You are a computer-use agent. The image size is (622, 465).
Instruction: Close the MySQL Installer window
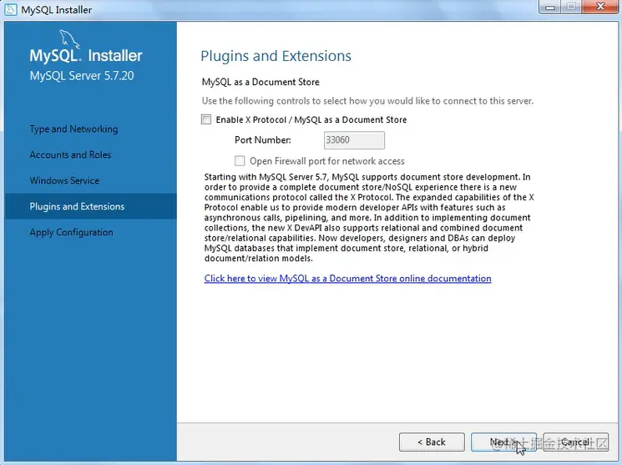(600, 7)
